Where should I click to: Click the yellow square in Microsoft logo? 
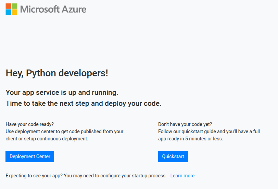click(x=14, y=12)
